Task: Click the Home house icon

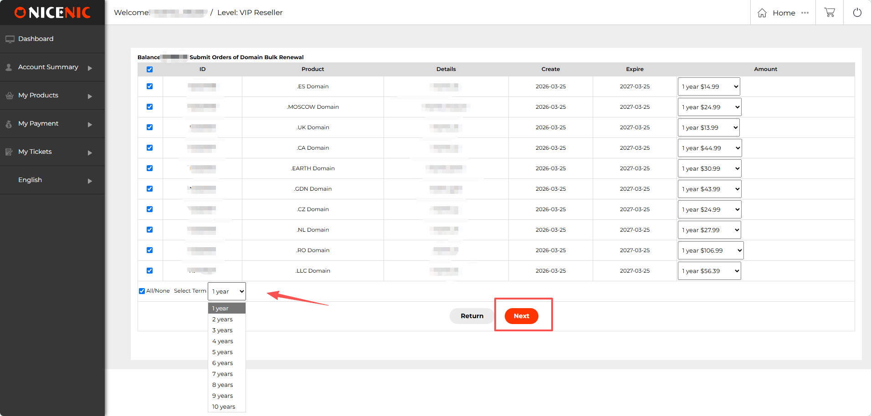Action: point(762,13)
